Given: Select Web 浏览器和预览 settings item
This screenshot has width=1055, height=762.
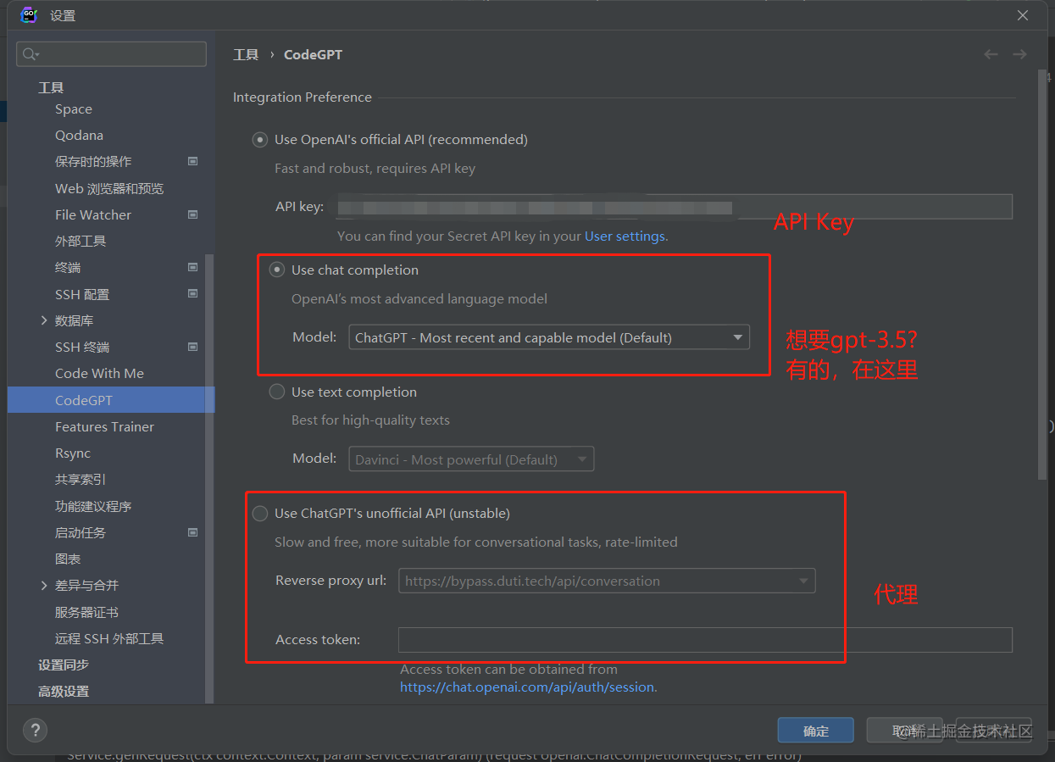Looking at the screenshot, I should tap(109, 188).
